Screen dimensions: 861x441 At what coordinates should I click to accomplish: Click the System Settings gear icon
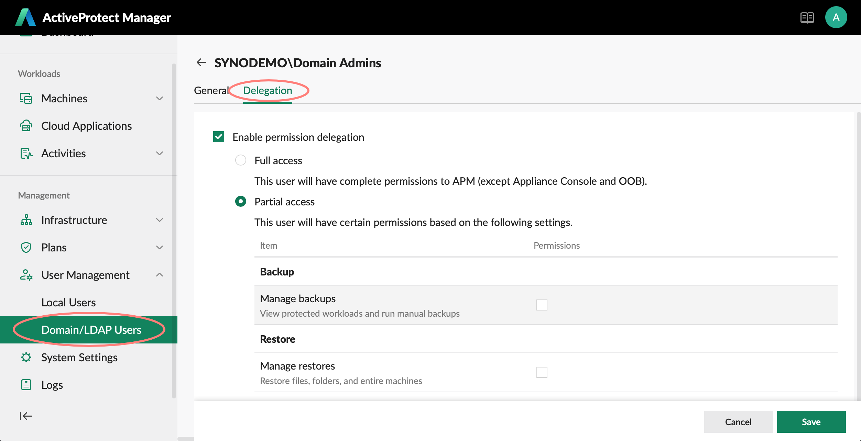pos(26,357)
